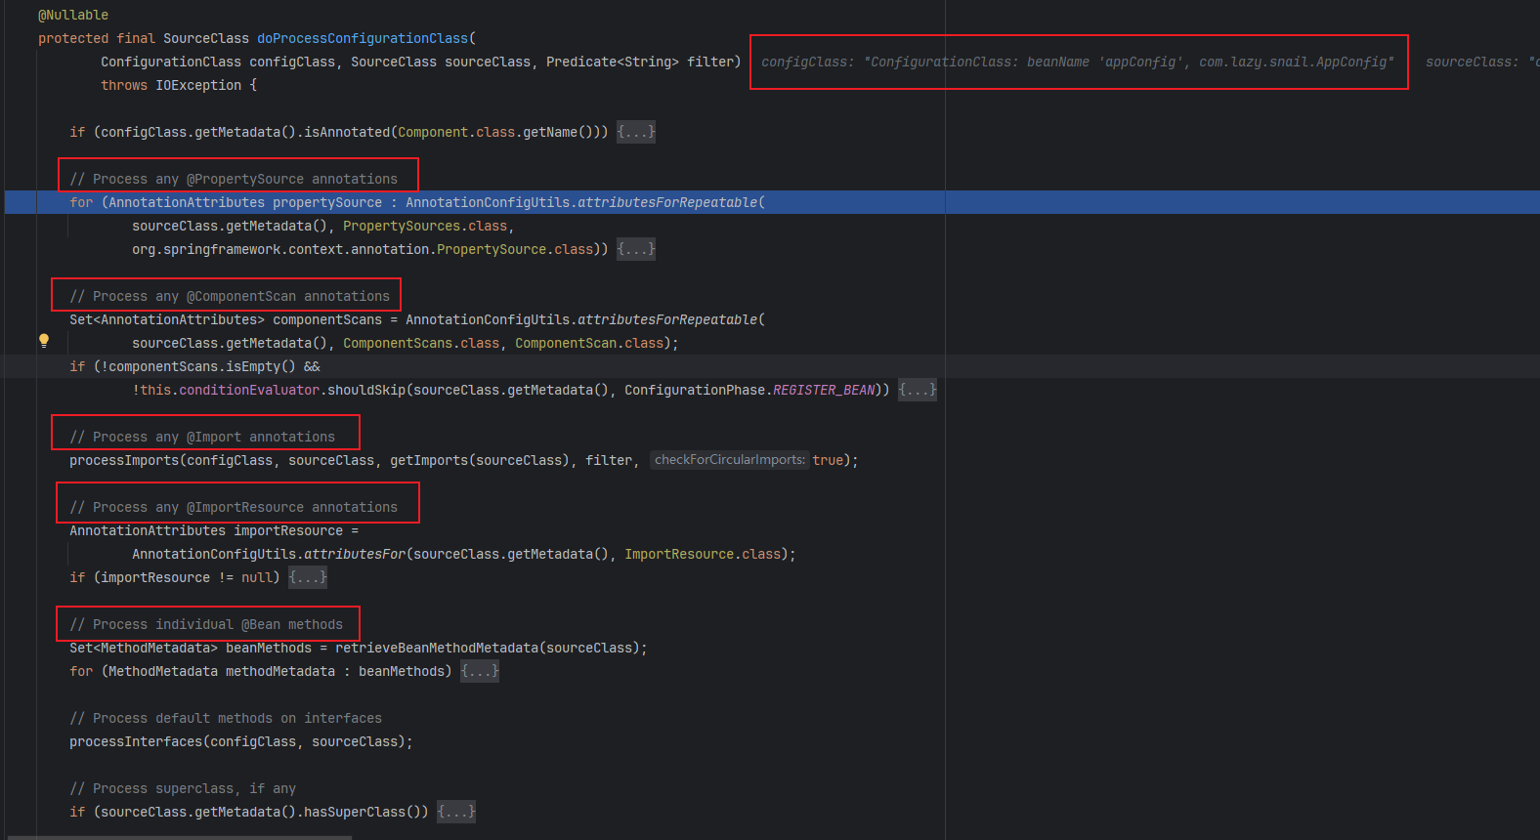Expand folded block after hasSuperClass() condition
Image resolution: width=1540 pixels, height=840 pixels.
456,812
